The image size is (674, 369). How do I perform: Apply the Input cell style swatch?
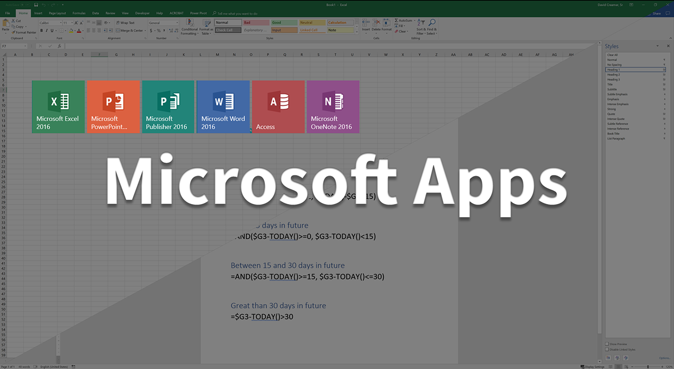(x=284, y=30)
